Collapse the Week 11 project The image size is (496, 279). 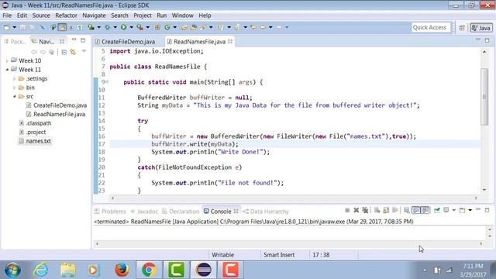[7, 70]
